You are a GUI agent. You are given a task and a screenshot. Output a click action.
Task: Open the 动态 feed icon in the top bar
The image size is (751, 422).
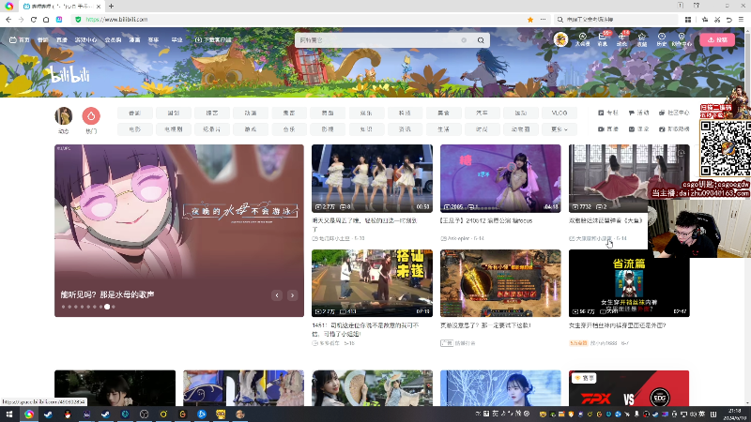point(621,39)
